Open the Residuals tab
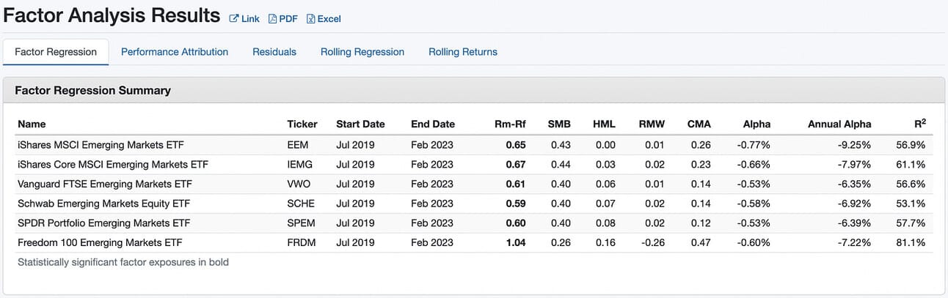 point(274,52)
